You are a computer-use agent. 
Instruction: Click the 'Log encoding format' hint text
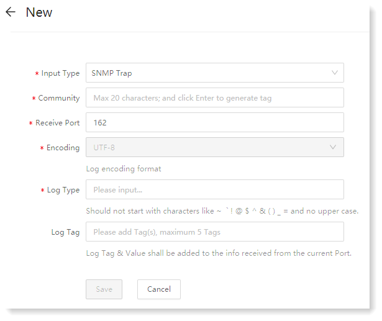click(x=124, y=169)
